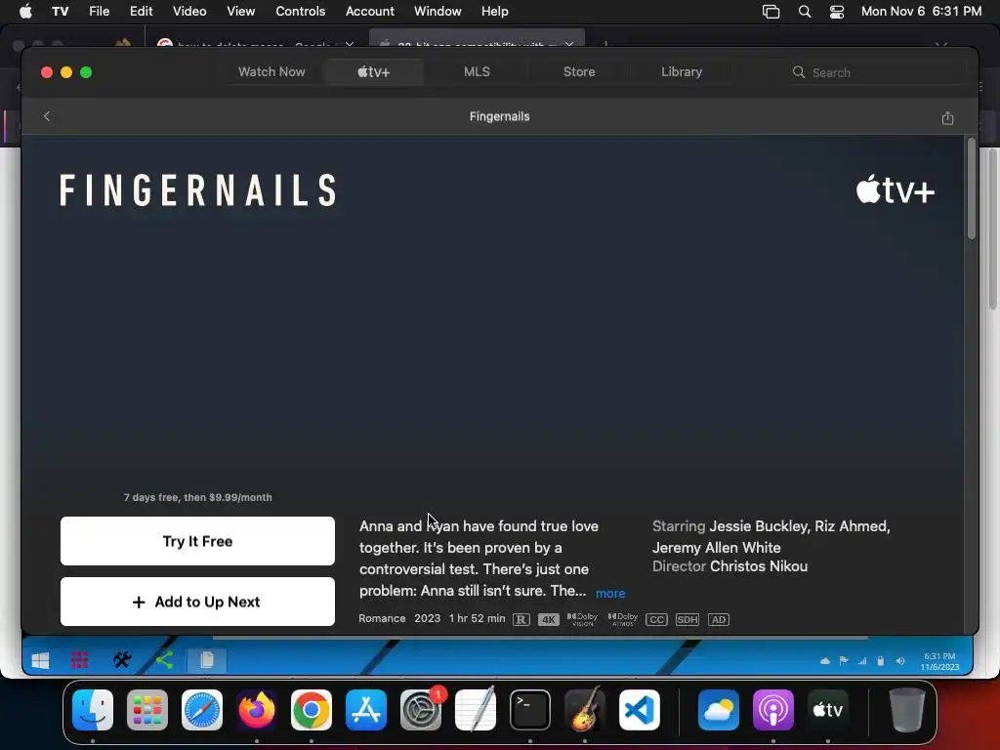
Task: Open the Store tab
Action: tap(579, 72)
